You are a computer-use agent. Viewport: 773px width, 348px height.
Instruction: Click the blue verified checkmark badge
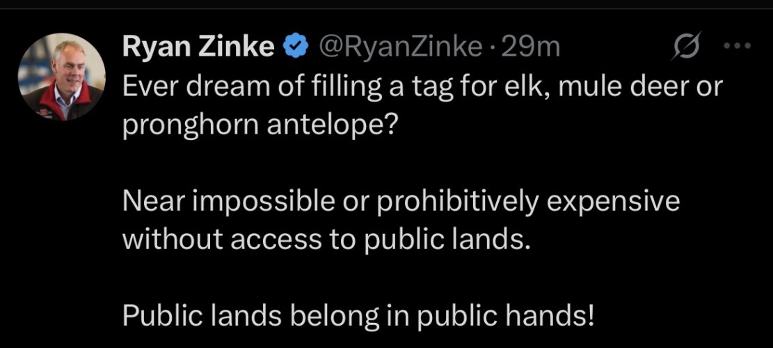[296, 47]
